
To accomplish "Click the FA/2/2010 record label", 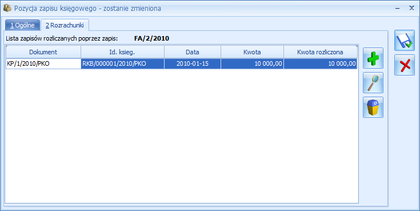I will (x=151, y=39).
